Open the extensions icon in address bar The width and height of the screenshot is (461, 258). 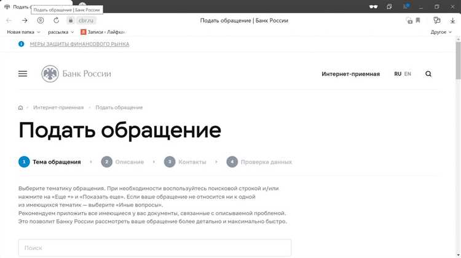tap(436, 20)
